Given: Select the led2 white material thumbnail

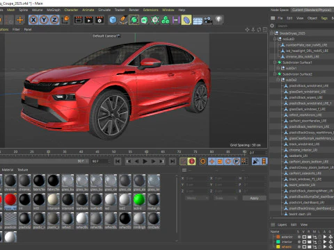Looking at the screenshot, I should [x=125, y=199].
